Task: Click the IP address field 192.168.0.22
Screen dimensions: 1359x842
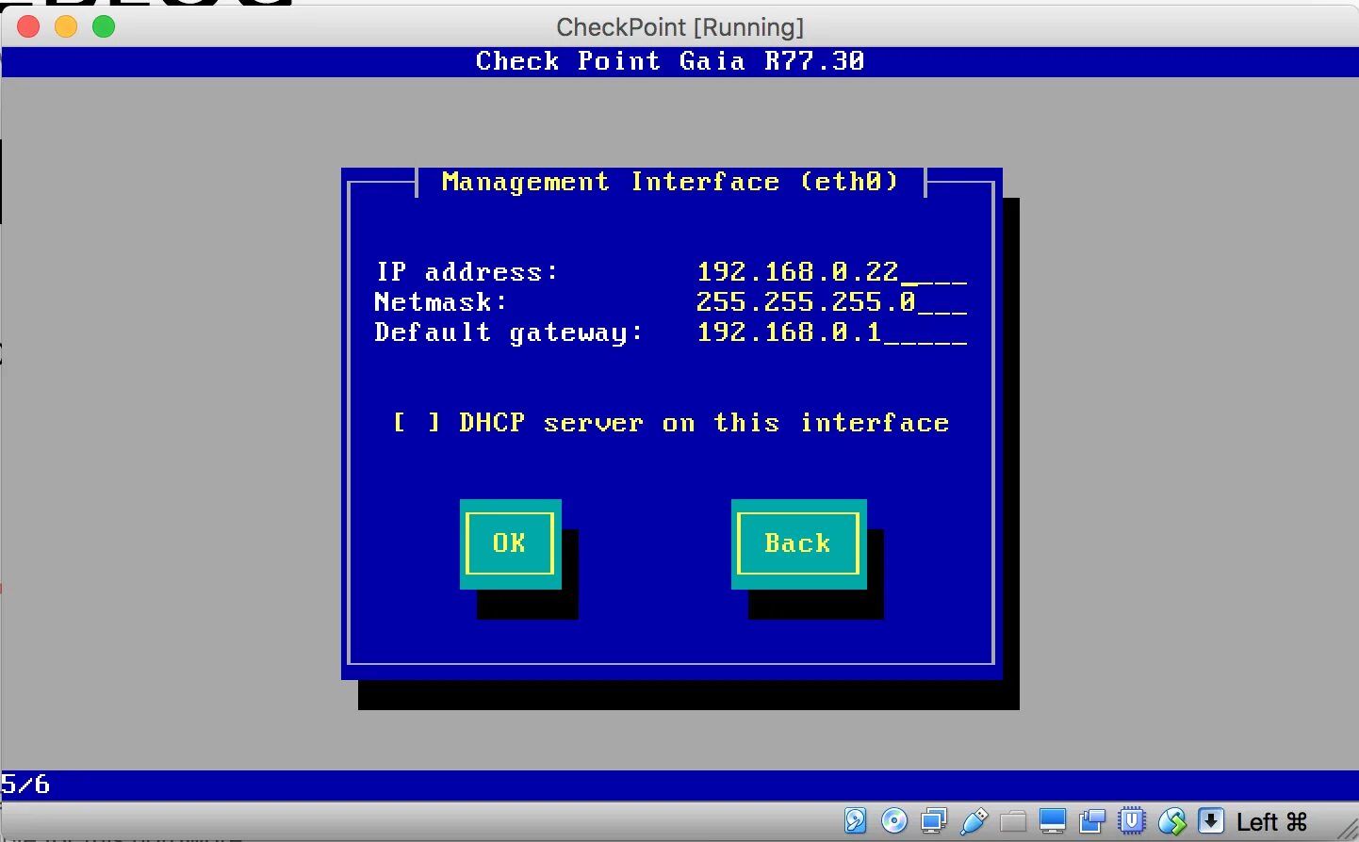Action: click(832, 272)
